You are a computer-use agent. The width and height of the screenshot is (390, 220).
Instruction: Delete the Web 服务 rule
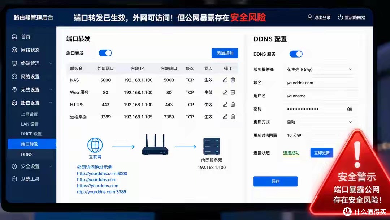click(233, 92)
